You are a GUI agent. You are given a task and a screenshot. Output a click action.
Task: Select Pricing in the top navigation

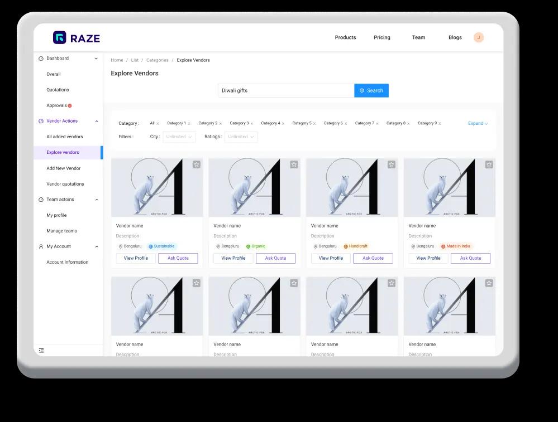(x=382, y=37)
